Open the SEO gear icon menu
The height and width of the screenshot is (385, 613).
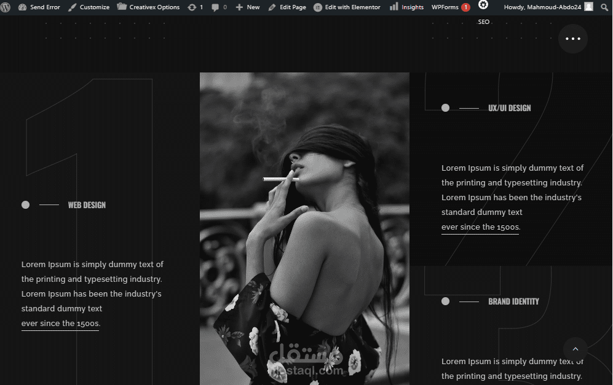pos(483,5)
